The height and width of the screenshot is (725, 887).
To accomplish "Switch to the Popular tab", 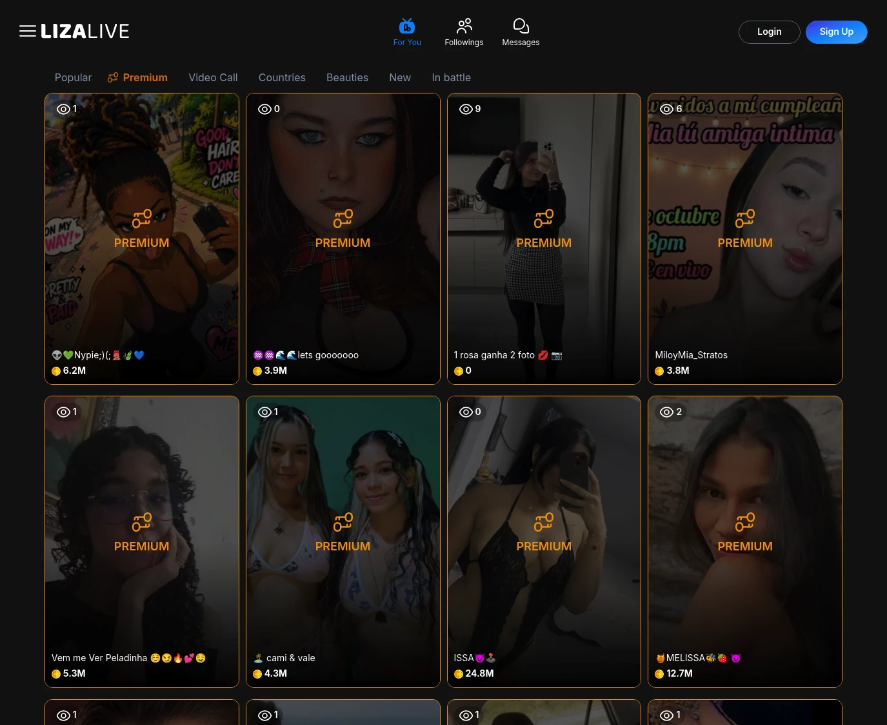I will pos(73,77).
